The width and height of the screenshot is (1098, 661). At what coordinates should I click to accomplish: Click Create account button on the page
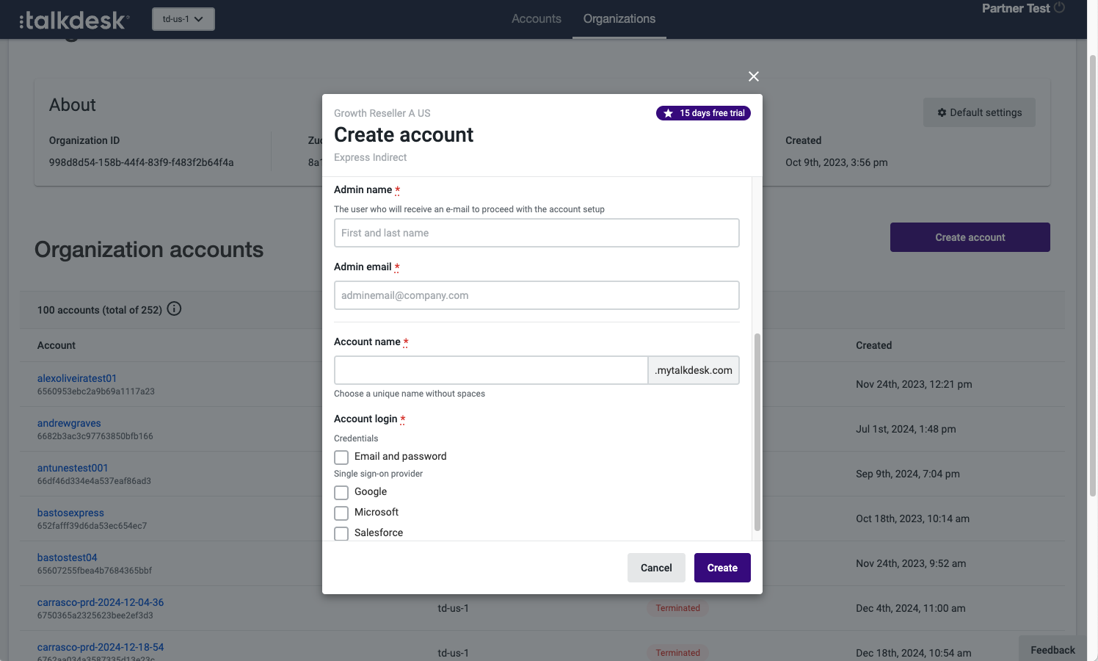[x=970, y=237]
